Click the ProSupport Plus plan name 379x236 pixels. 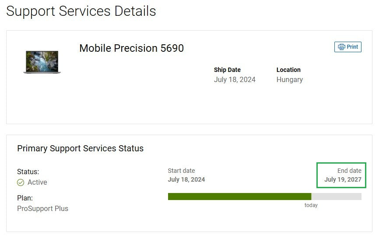[x=42, y=208]
